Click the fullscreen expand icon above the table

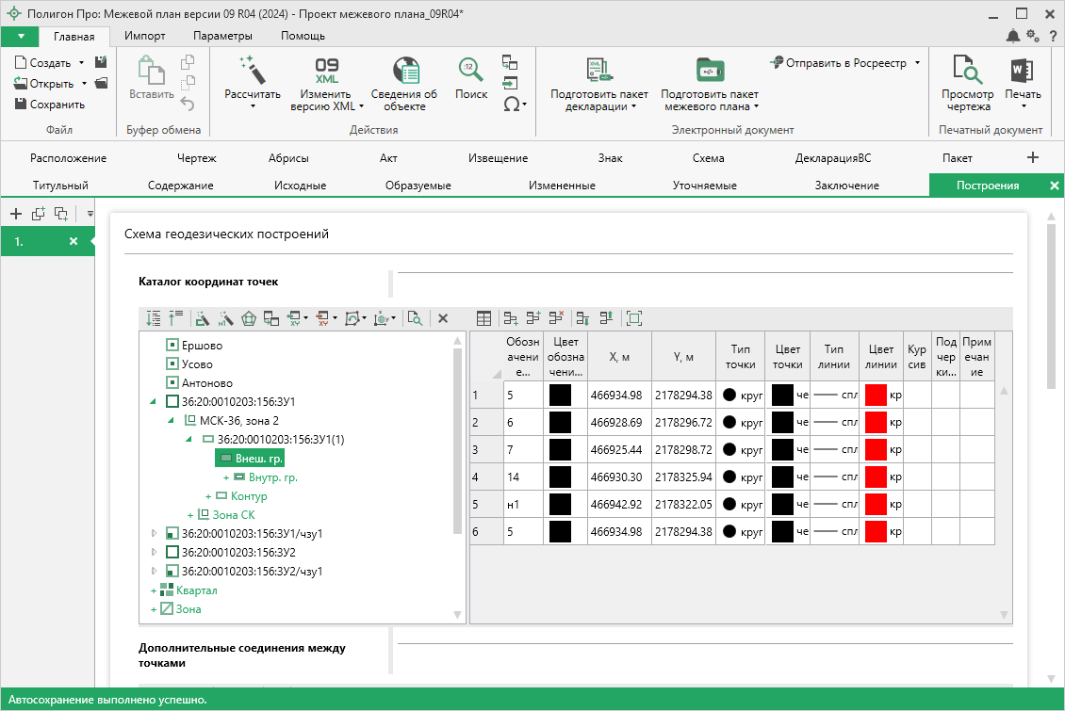[x=634, y=318]
